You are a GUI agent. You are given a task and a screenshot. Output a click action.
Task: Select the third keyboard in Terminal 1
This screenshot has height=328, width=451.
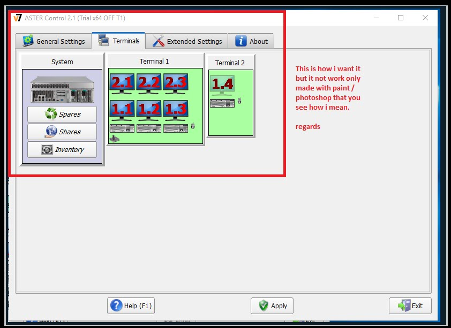176,128
